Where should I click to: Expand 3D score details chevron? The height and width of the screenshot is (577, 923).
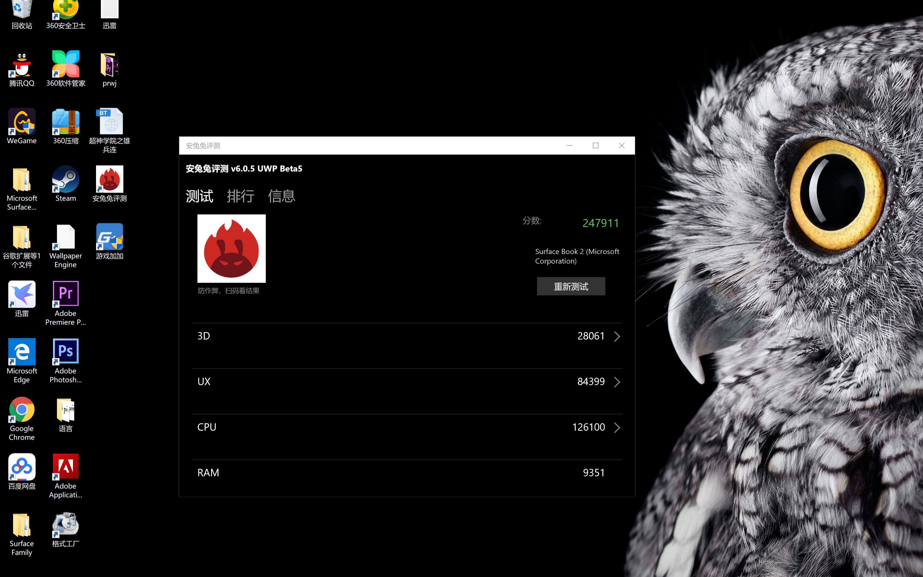coord(617,336)
